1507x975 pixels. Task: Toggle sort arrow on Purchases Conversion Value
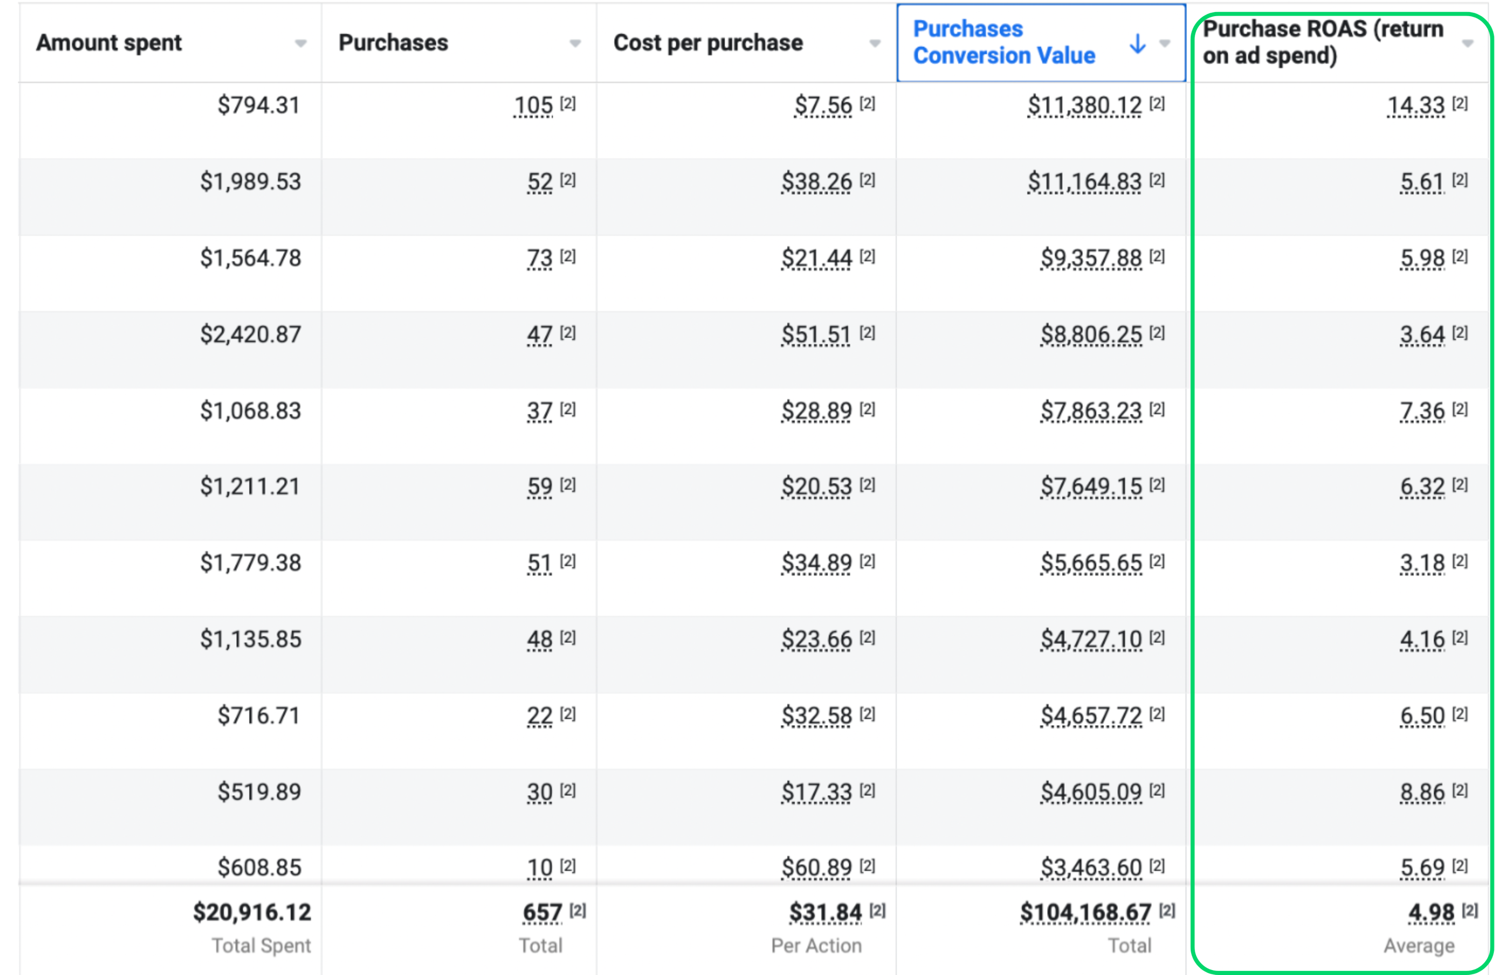(x=1137, y=43)
